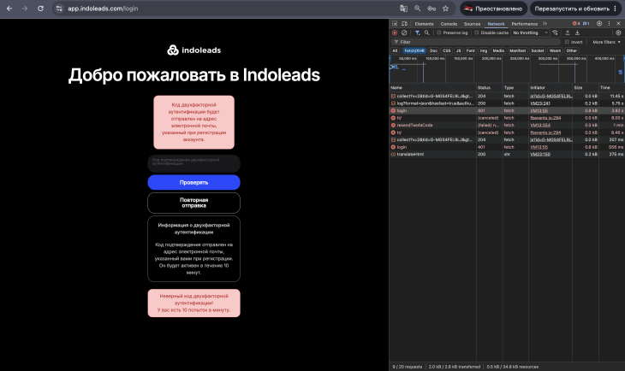Select the log?format=json request row

[507, 103]
